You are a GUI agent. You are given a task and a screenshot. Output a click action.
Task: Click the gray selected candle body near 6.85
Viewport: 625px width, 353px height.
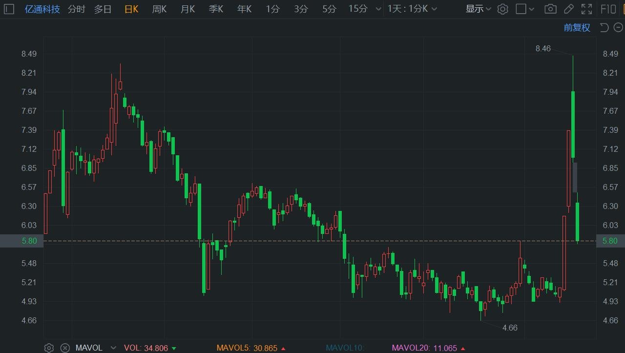point(575,177)
